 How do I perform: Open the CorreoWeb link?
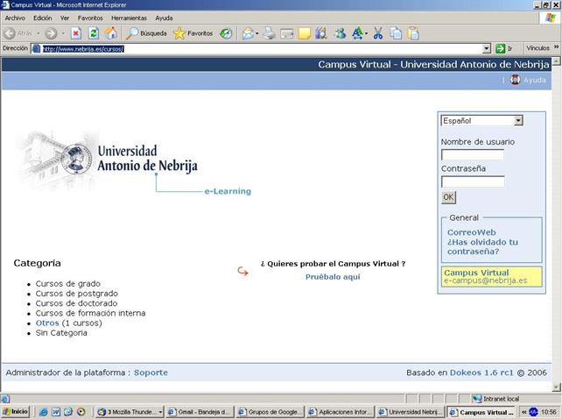[471, 232]
